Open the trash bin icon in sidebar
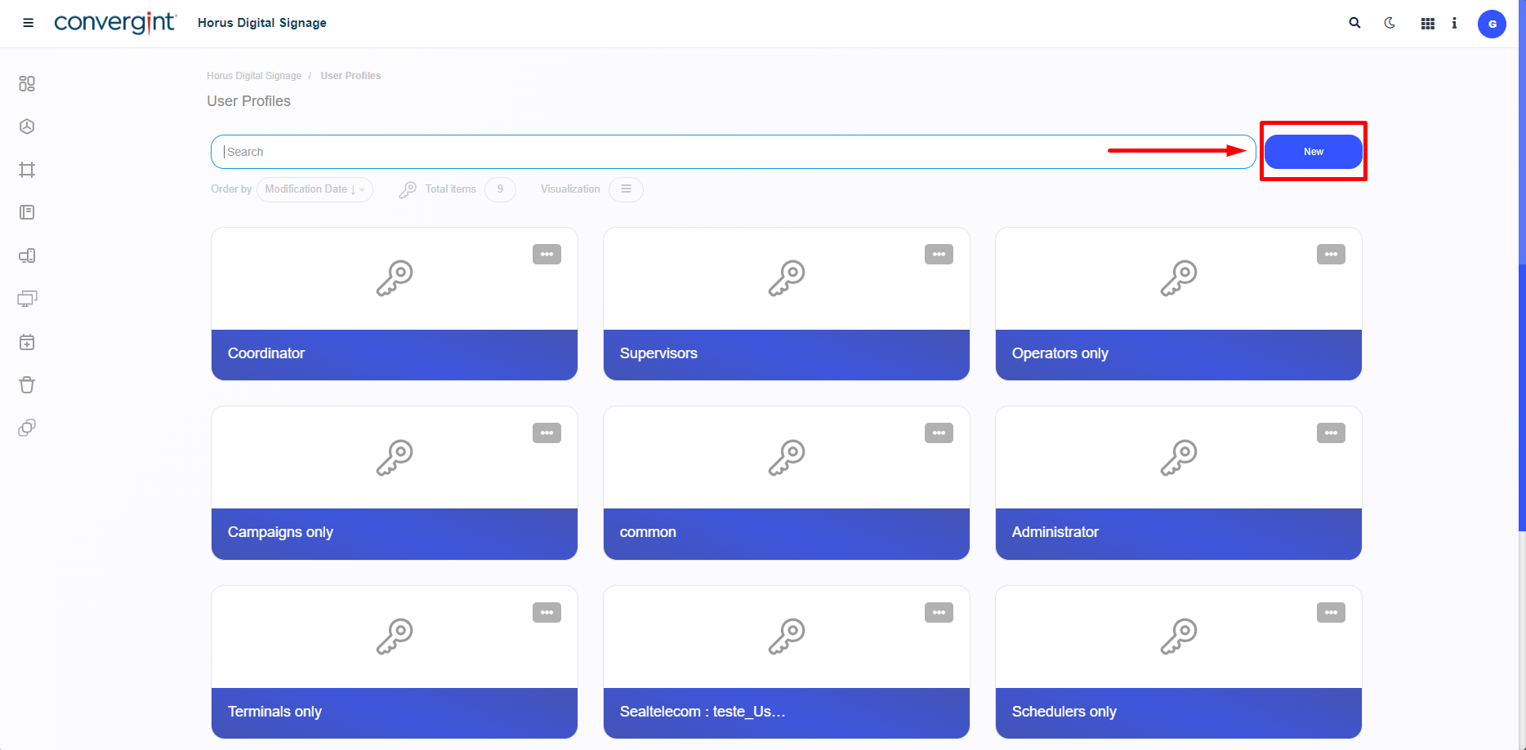 pyautogui.click(x=27, y=384)
